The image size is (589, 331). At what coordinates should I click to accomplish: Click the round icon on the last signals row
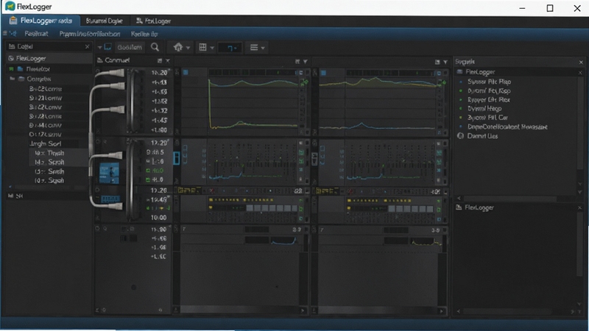pos(461,136)
